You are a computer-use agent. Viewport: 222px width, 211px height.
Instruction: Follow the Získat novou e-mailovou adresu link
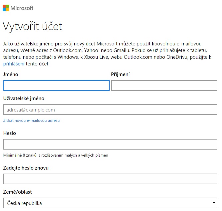31,121
